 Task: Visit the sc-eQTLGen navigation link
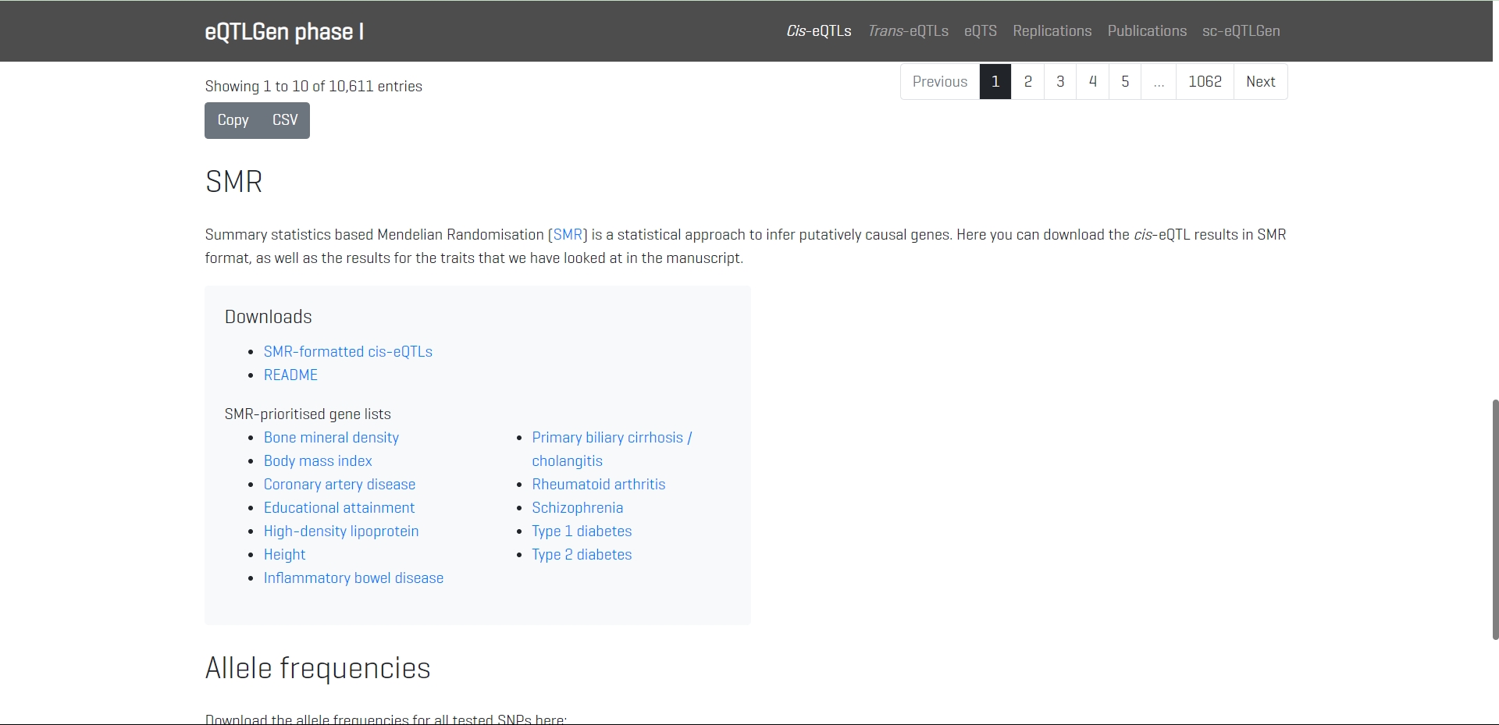[1241, 31]
